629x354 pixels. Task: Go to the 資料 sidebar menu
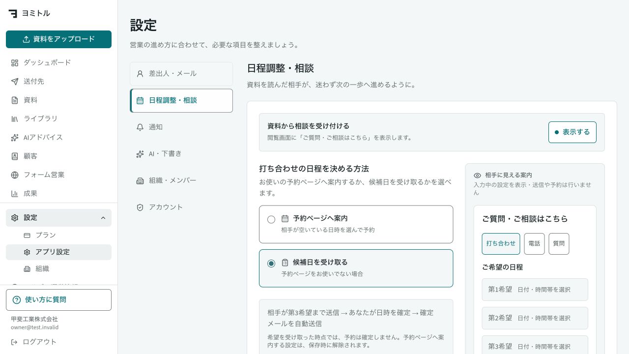click(x=59, y=100)
